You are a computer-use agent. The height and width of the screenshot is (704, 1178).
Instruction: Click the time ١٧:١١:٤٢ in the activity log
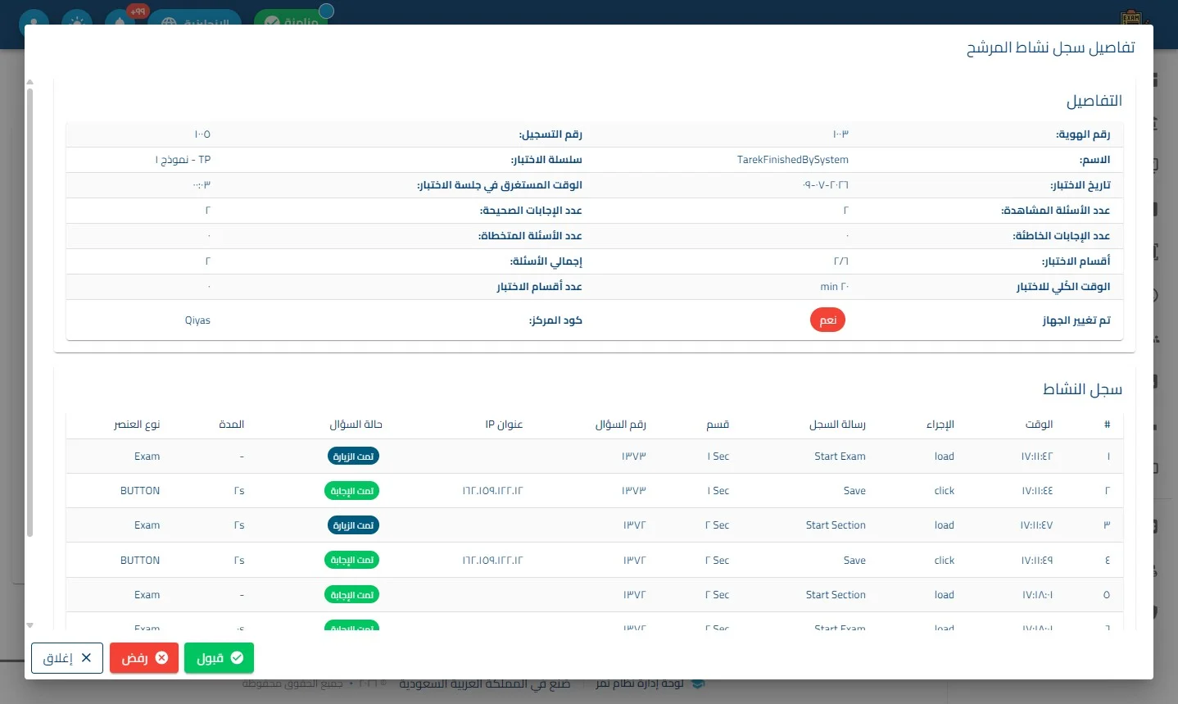tap(1036, 456)
